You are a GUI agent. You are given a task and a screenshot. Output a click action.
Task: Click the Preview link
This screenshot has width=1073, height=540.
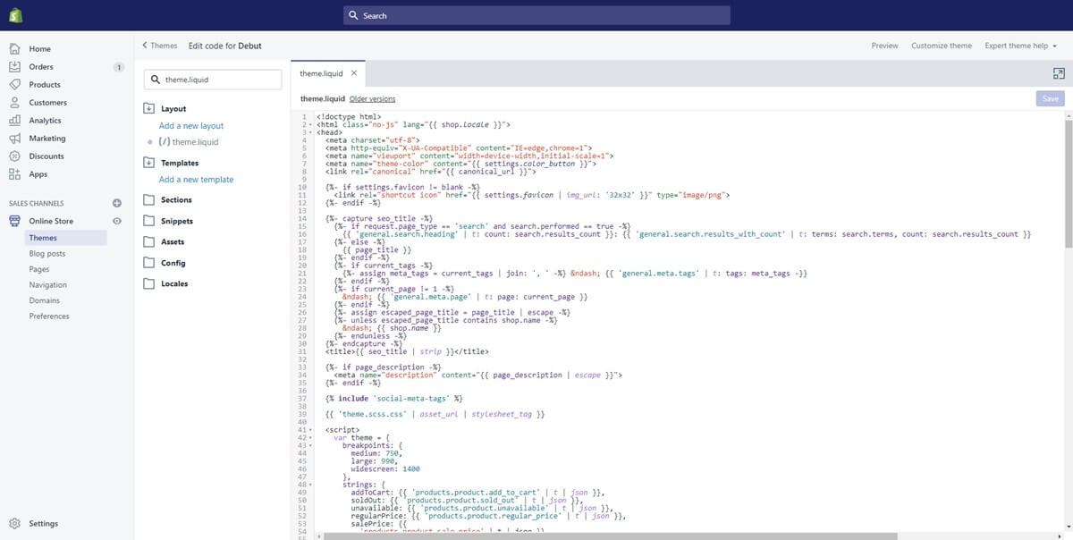[884, 46]
